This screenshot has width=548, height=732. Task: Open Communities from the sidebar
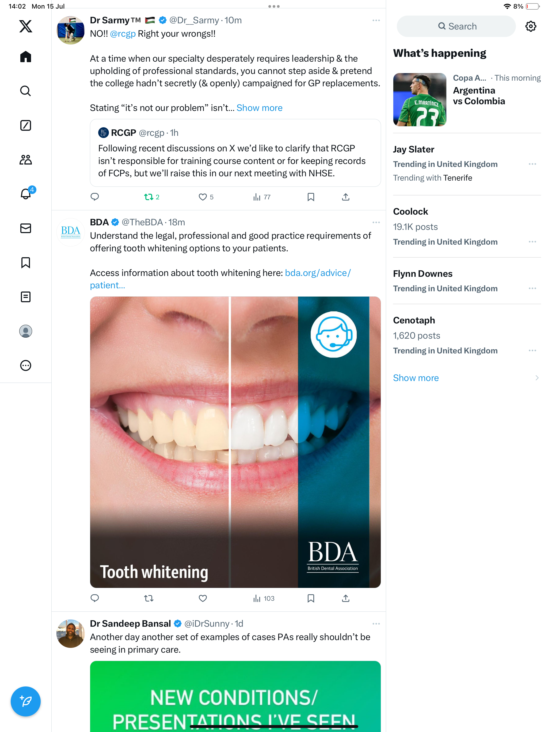[x=25, y=160]
